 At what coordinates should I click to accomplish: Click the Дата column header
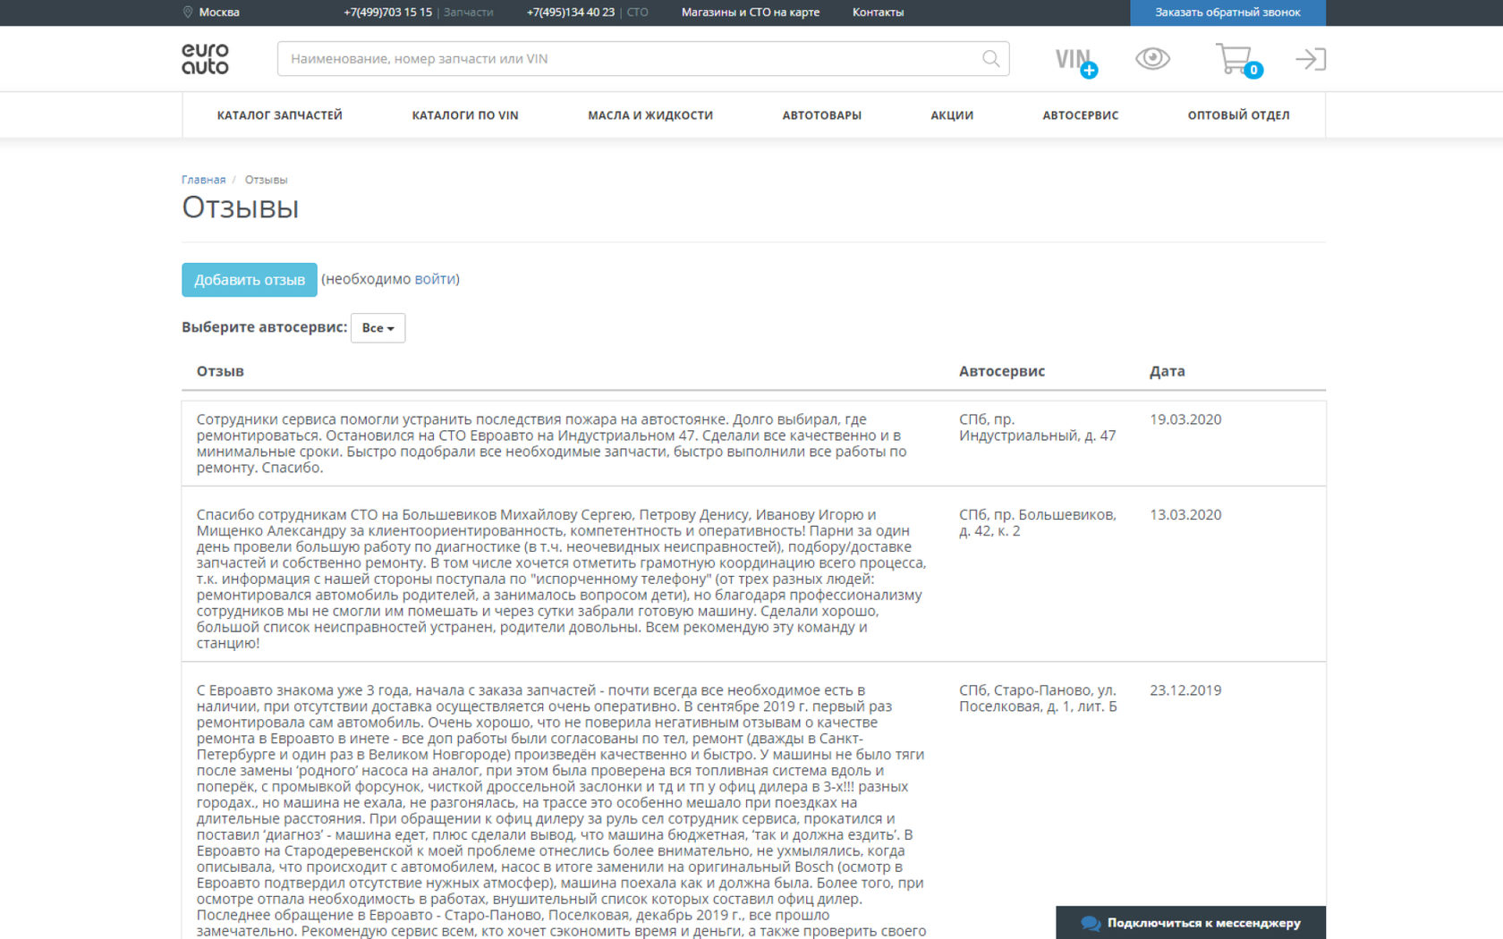[1168, 371]
